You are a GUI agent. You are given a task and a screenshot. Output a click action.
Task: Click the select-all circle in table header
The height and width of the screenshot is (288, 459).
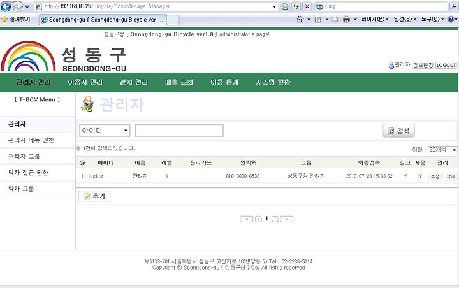point(82,162)
